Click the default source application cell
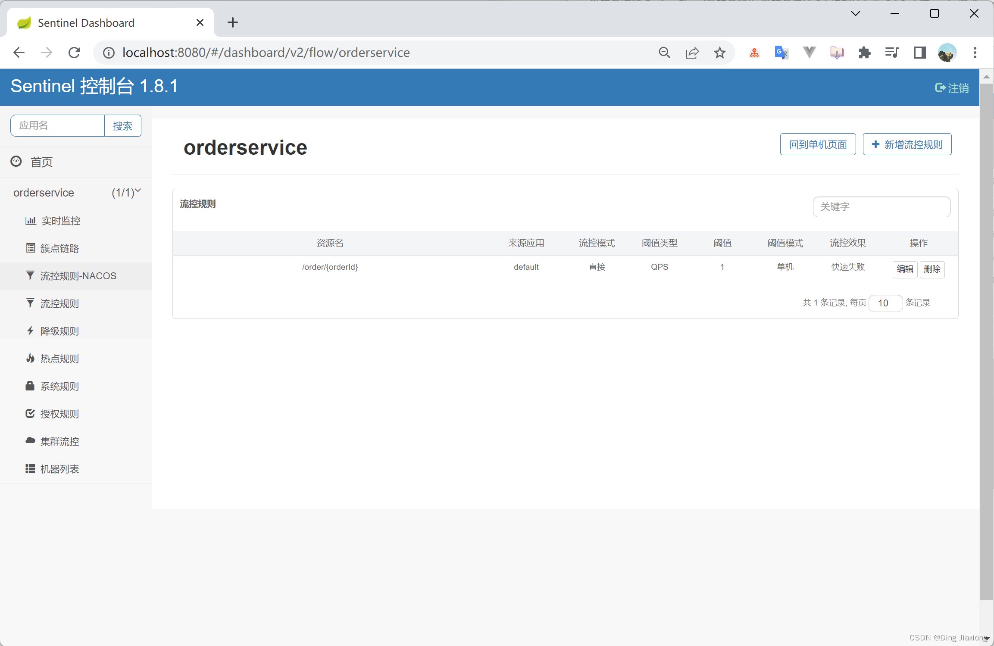The width and height of the screenshot is (994, 646). pyautogui.click(x=526, y=267)
